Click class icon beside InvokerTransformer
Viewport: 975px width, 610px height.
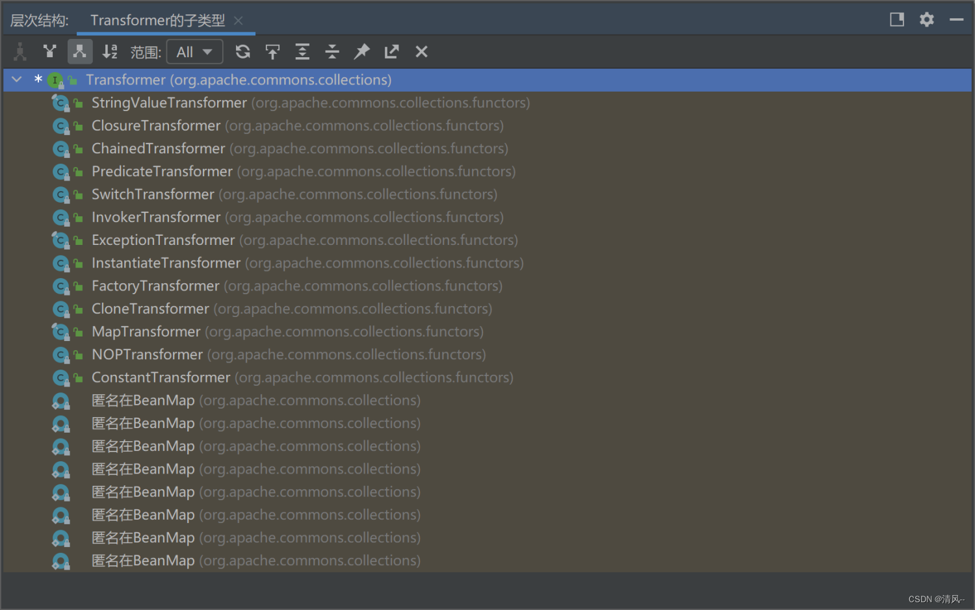click(x=60, y=218)
